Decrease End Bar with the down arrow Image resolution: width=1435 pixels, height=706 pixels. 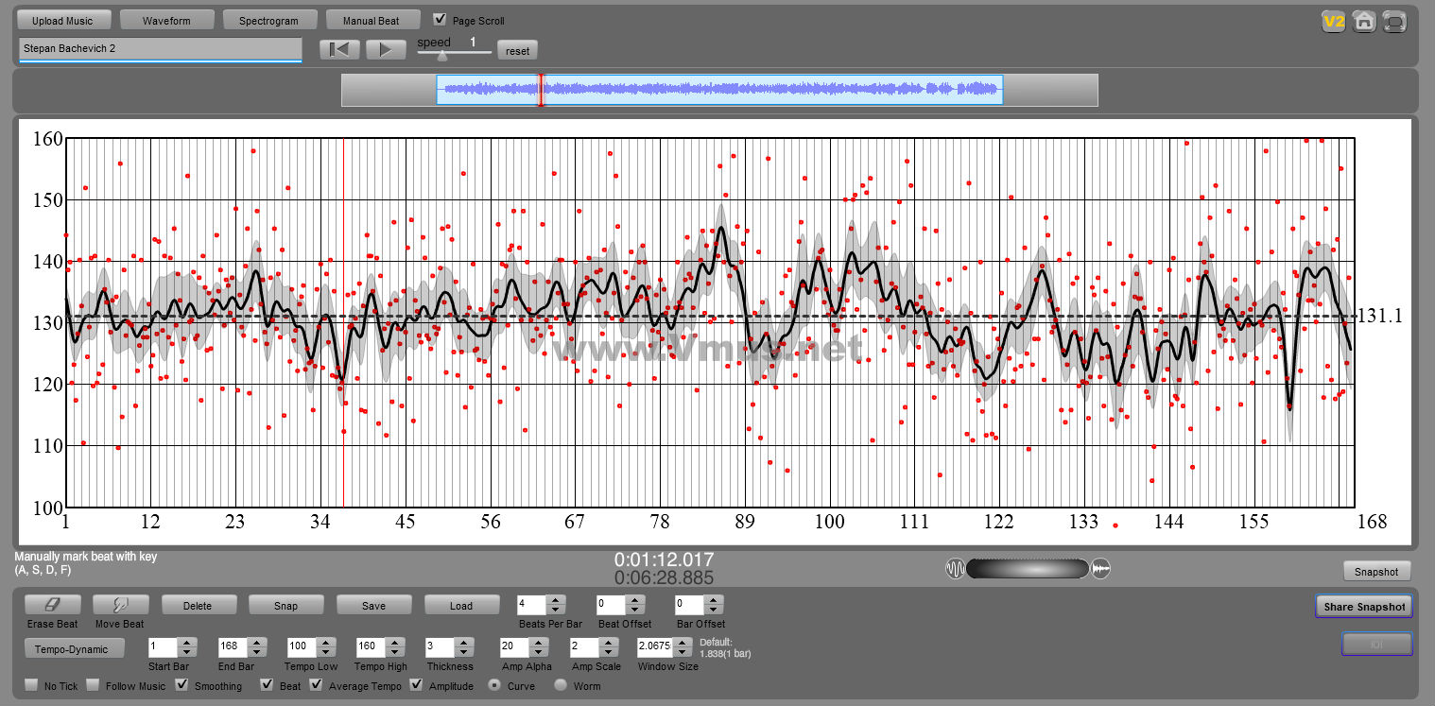tap(257, 653)
